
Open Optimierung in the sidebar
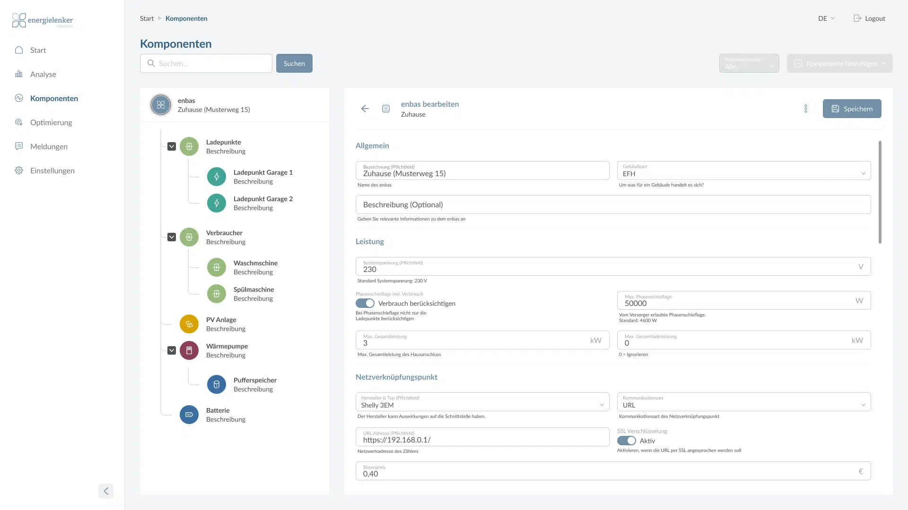(x=51, y=122)
